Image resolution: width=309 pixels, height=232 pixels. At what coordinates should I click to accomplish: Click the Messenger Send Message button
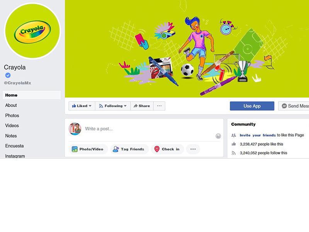coord(294,106)
